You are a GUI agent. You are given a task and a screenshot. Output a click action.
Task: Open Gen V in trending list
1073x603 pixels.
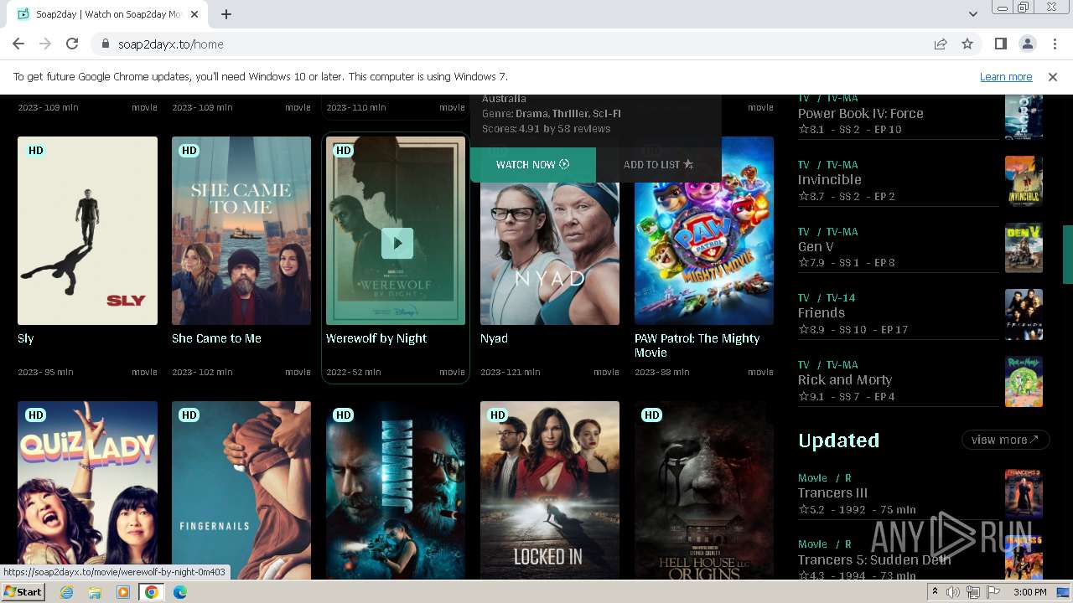(816, 247)
